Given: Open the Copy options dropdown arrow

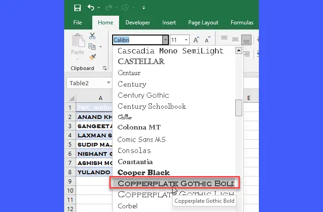Looking at the screenshot, I should (101, 47).
